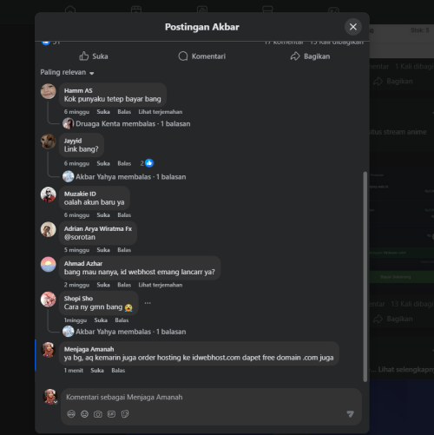The height and width of the screenshot is (435, 434).
Task: Reply to Menjaga Amanah comment via Balas
Action: (x=118, y=371)
